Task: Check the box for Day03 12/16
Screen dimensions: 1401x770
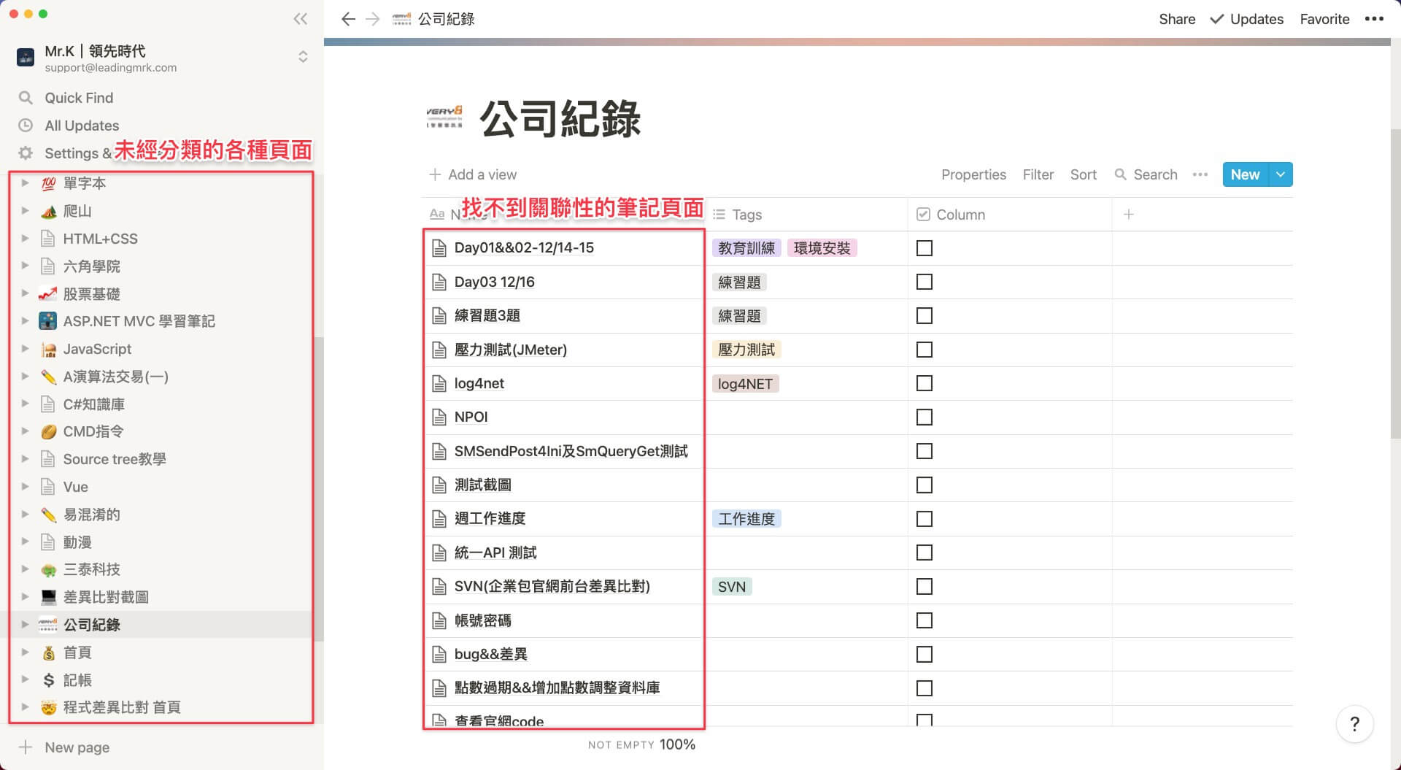Action: pyautogui.click(x=924, y=282)
